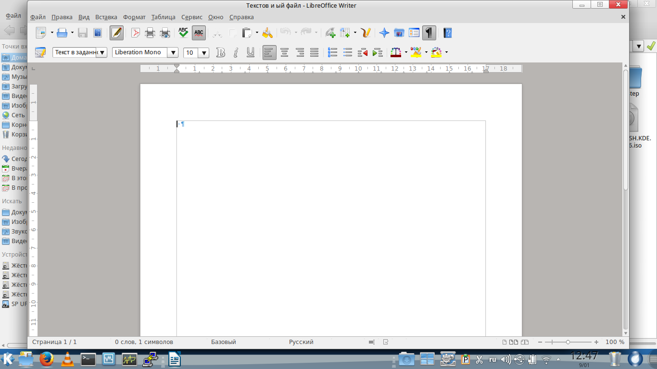Open the print preview icon
The image size is (657, 369).
[x=165, y=33]
